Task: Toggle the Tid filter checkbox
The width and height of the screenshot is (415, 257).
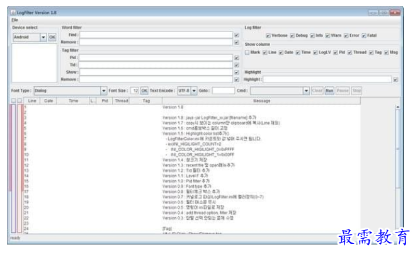Action: (237, 65)
